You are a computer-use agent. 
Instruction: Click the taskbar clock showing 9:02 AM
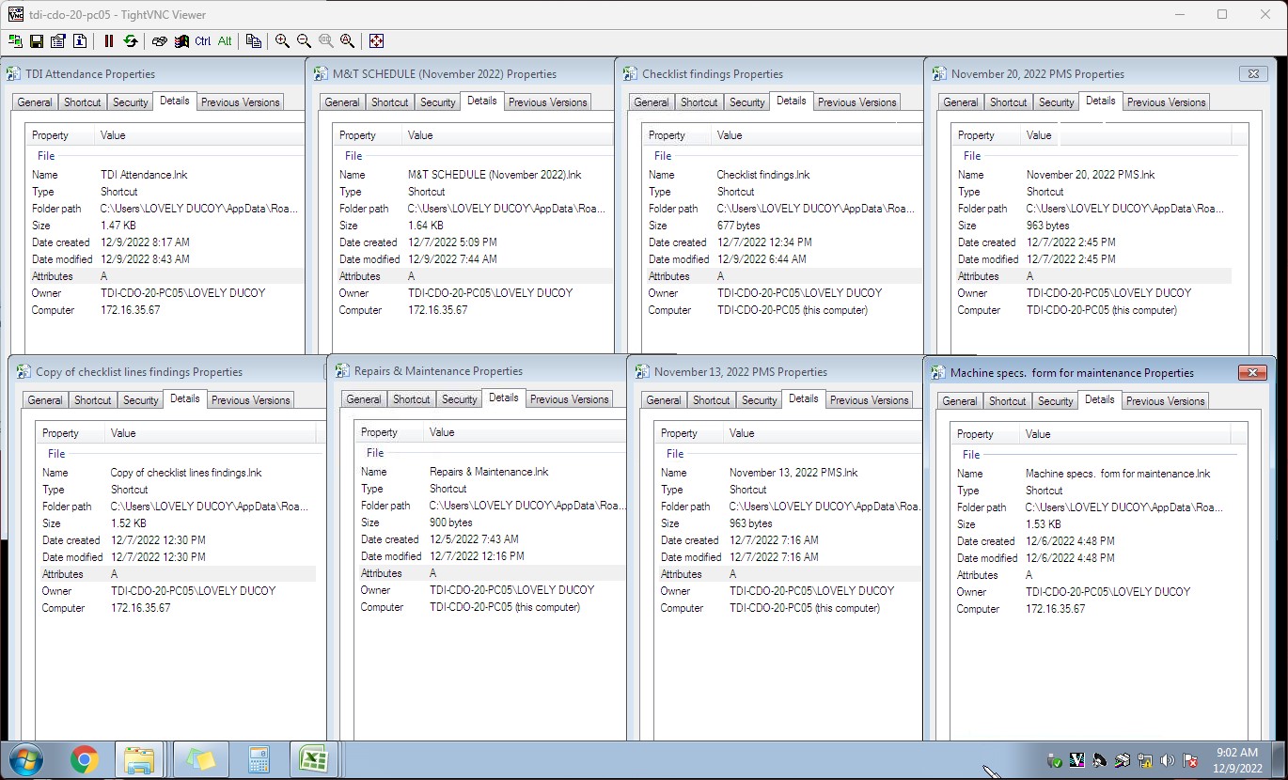click(x=1236, y=760)
